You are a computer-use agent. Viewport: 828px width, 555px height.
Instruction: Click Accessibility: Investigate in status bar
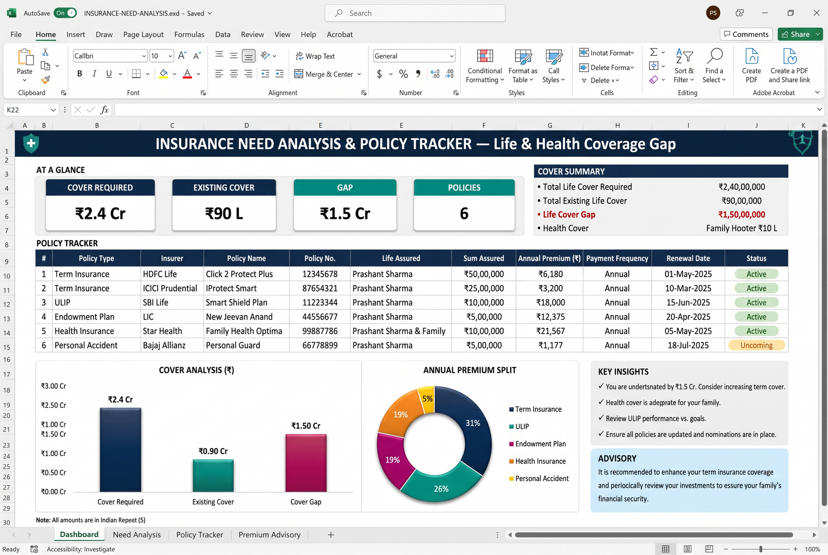point(81,549)
